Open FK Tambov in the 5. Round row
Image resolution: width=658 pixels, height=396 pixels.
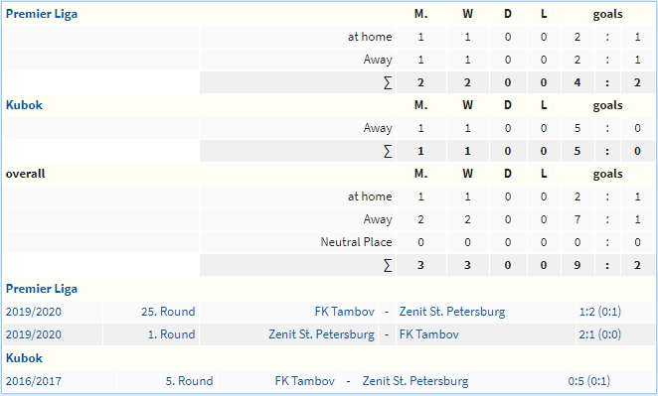tap(305, 381)
